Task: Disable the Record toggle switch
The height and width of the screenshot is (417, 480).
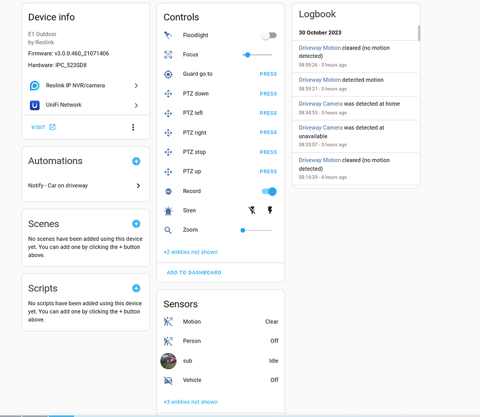Action: pos(269,191)
